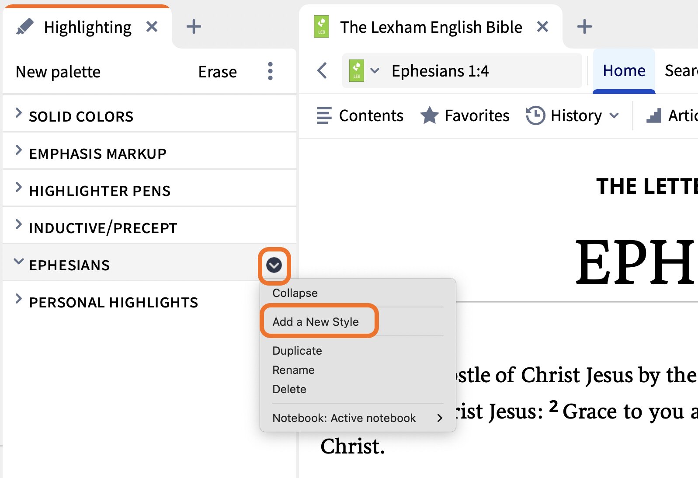This screenshot has width=698, height=478.
Task: Click the PERSONAL HIGHLIGHTS palette label
Action: point(114,302)
